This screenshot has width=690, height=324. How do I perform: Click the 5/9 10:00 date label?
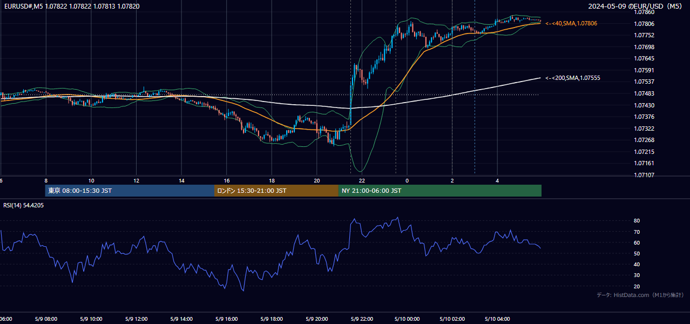[x=91, y=319]
